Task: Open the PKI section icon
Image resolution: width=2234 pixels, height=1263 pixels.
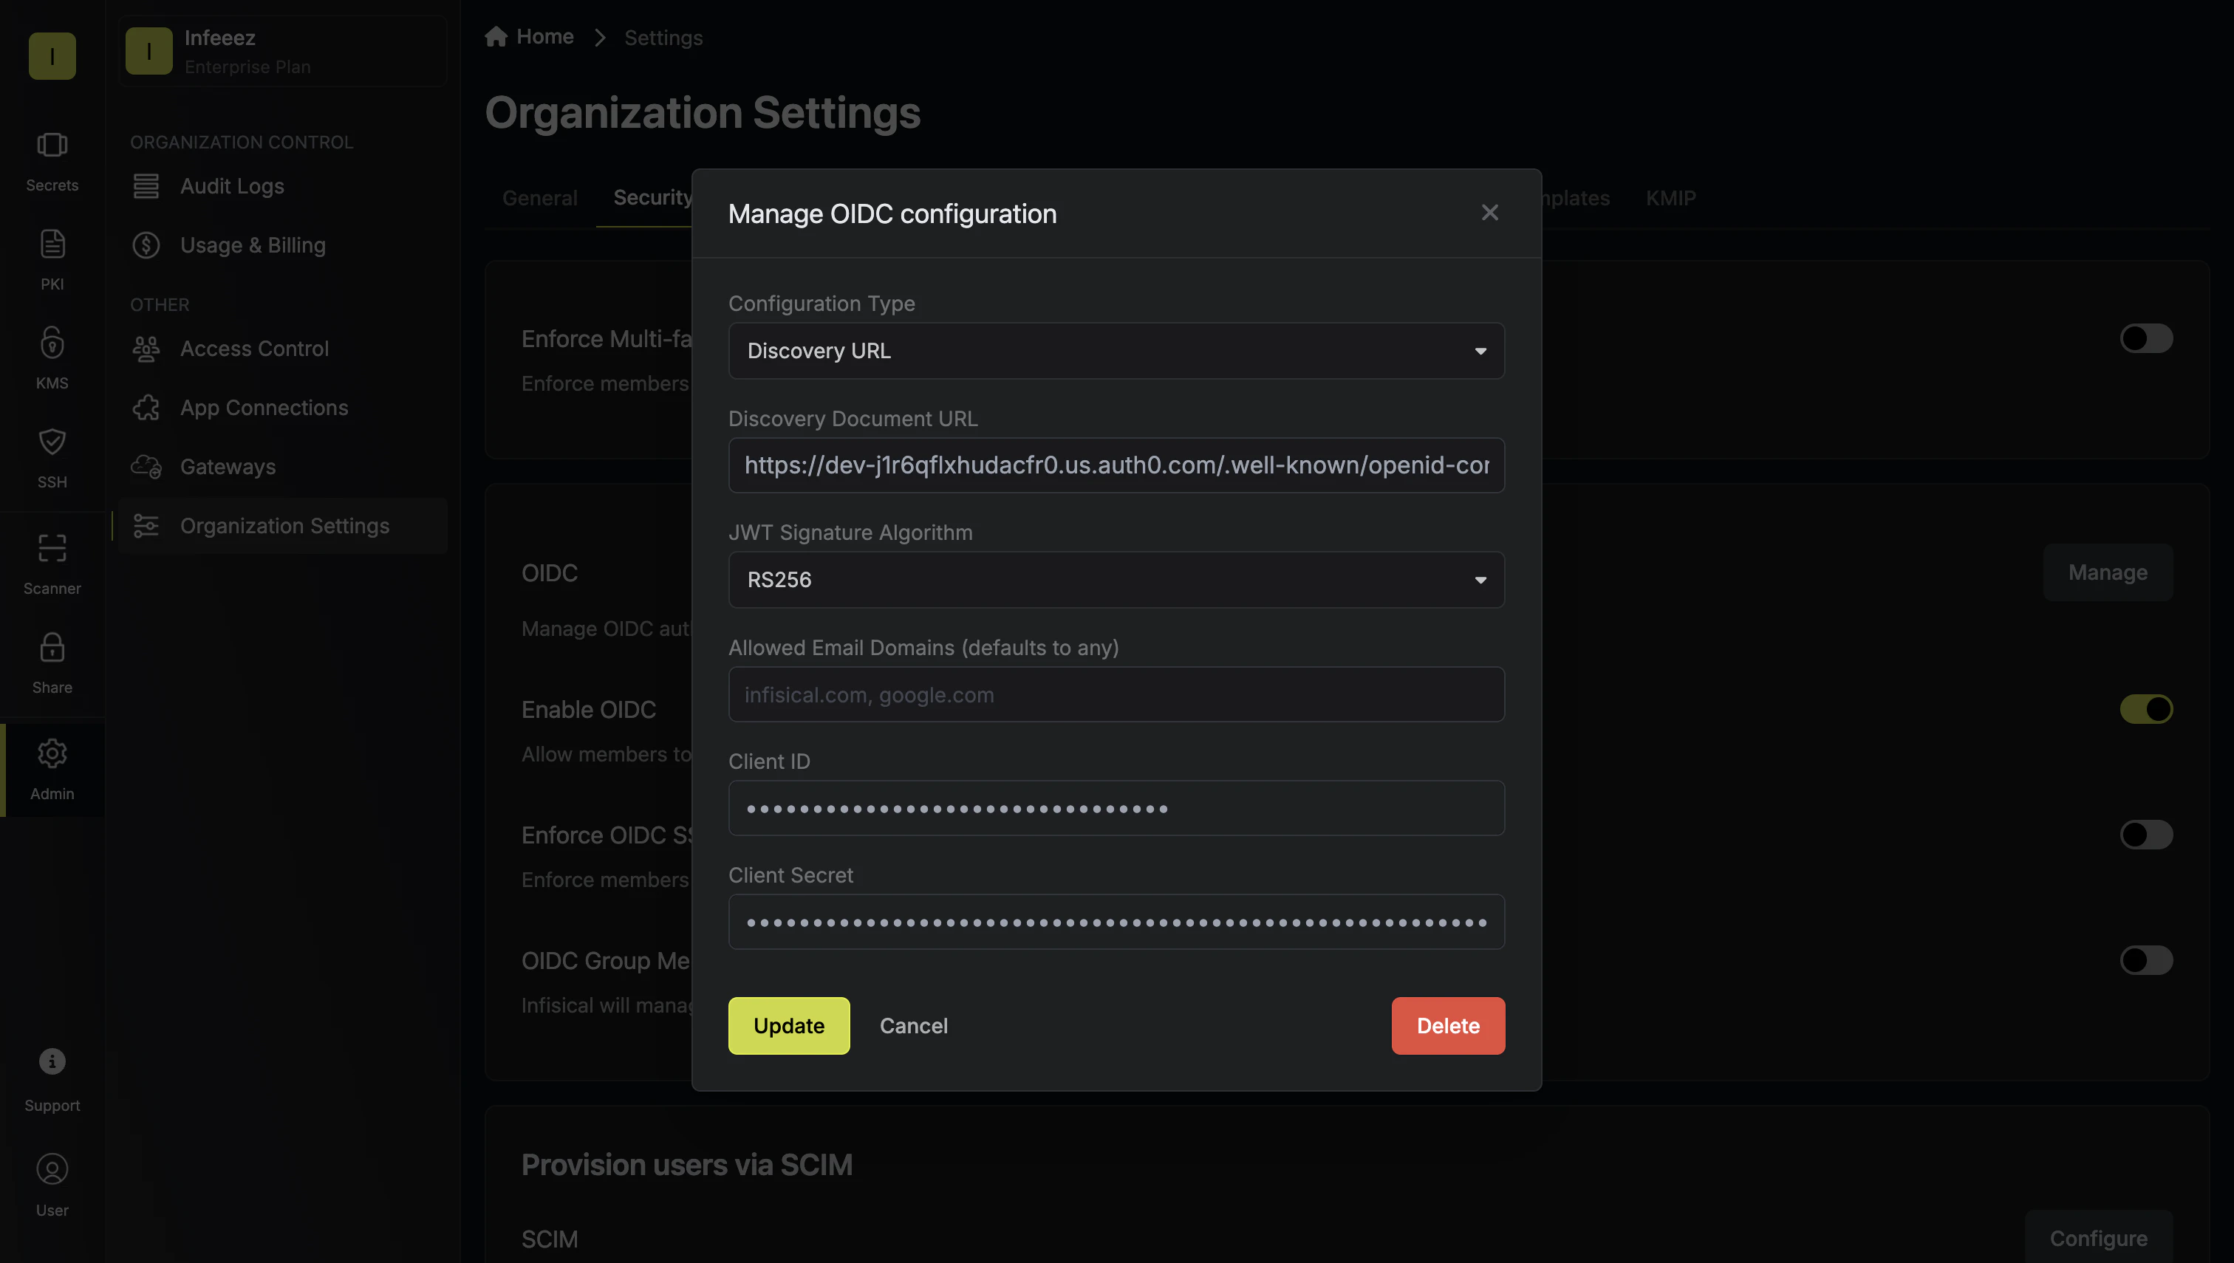Action: (x=52, y=244)
